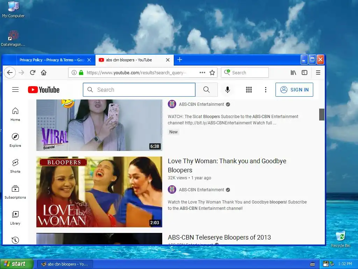Select the abs cbn bloopers taskbar item

click(x=65, y=264)
